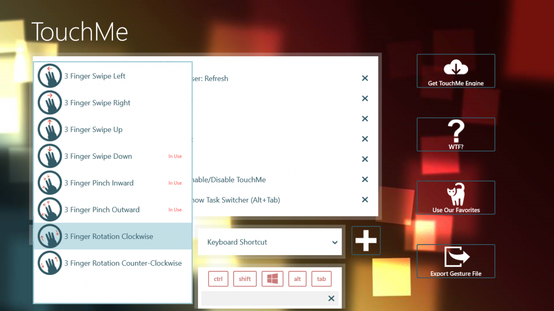The image size is (554, 311).
Task: Toggle the ctrl modifier key
Action: (x=218, y=279)
